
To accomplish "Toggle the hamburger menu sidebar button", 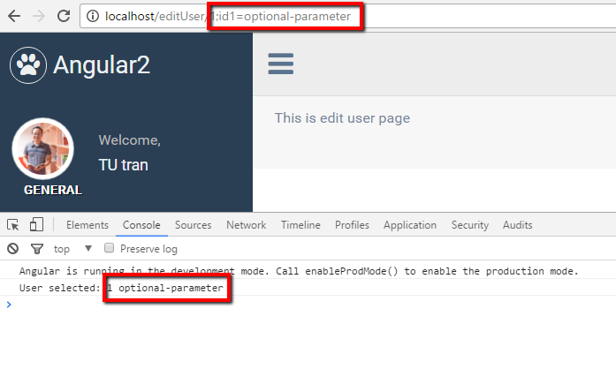I will 280,64.
